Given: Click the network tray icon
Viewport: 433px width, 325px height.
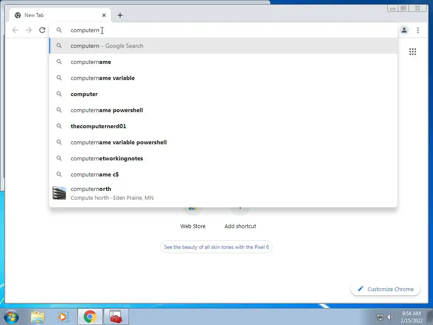Looking at the screenshot, I should (x=380, y=317).
